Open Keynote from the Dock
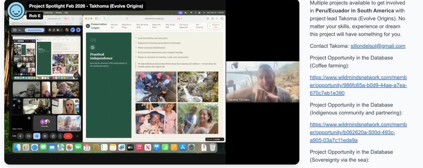The image size is (423, 168). tap(157, 148)
